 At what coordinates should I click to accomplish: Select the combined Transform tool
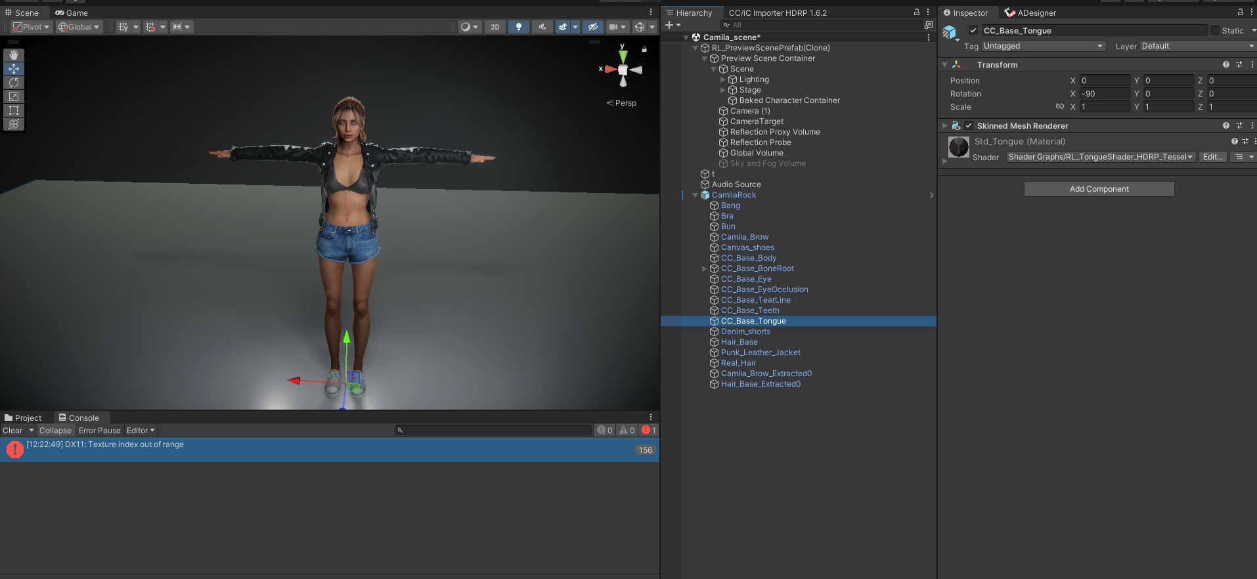[x=14, y=124]
